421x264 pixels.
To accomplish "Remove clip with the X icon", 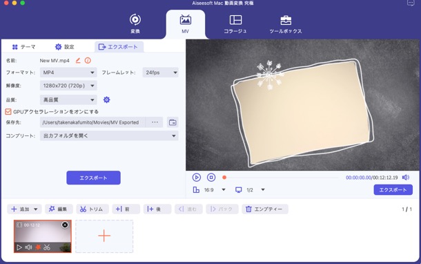I will pos(65,225).
